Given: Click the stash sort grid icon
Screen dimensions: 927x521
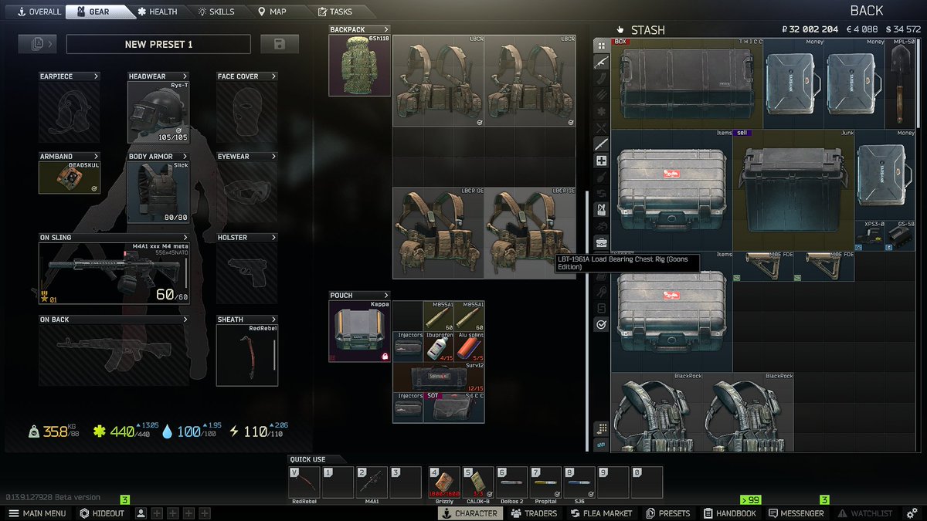Looking at the screenshot, I should point(601,429).
